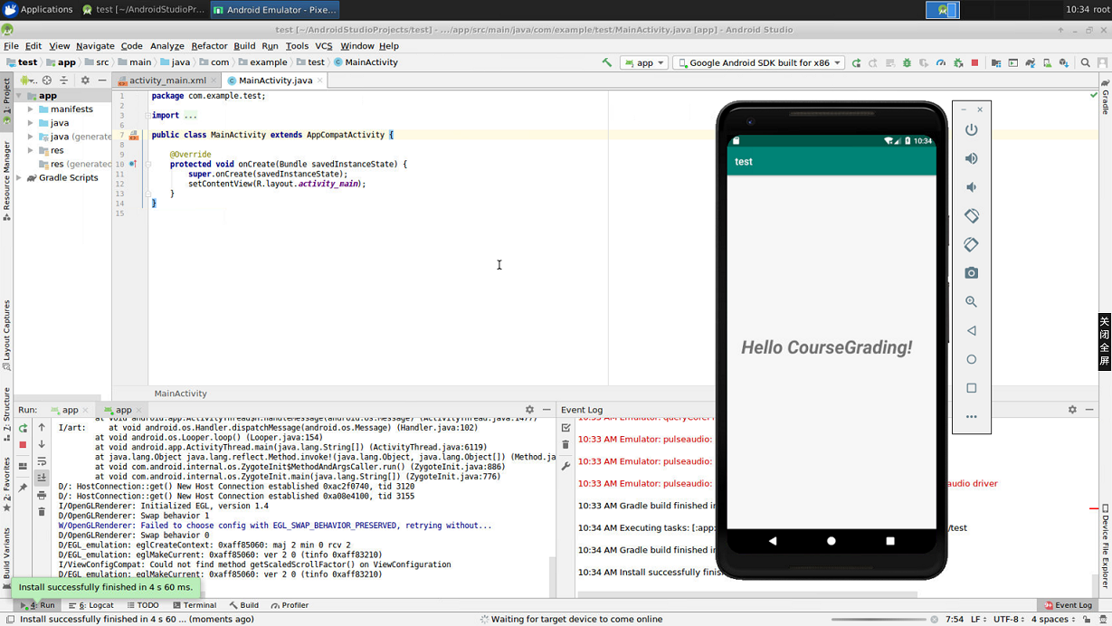Click the Event Log button in status bar
This screenshot has height=626, width=1112.
[x=1069, y=605]
